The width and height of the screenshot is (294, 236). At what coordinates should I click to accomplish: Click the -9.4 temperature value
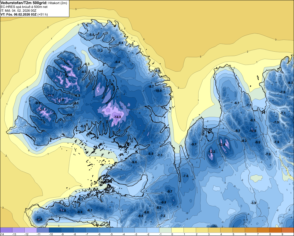click(117, 62)
